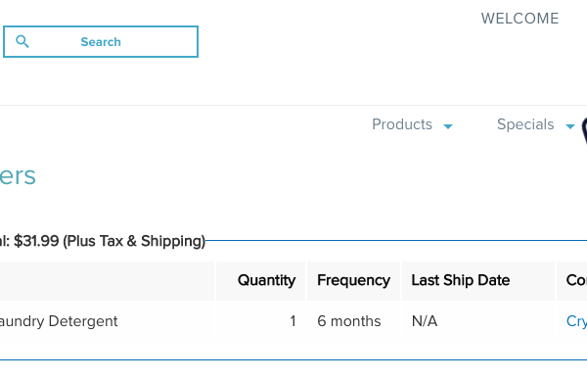Open the Specials menu
The height and width of the screenshot is (380, 587).
(x=525, y=124)
